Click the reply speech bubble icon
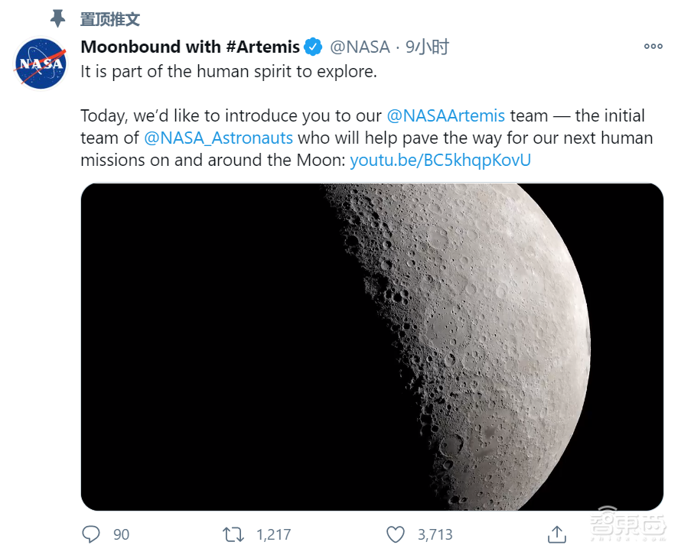681x555 pixels. pos(91,534)
